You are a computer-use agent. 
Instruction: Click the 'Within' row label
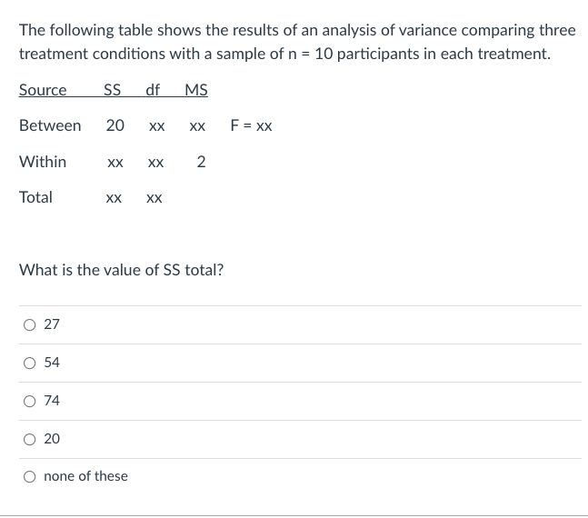tap(43, 162)
